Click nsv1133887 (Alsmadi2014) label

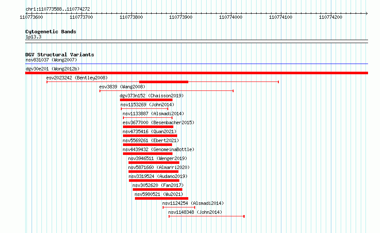point(153,114)
